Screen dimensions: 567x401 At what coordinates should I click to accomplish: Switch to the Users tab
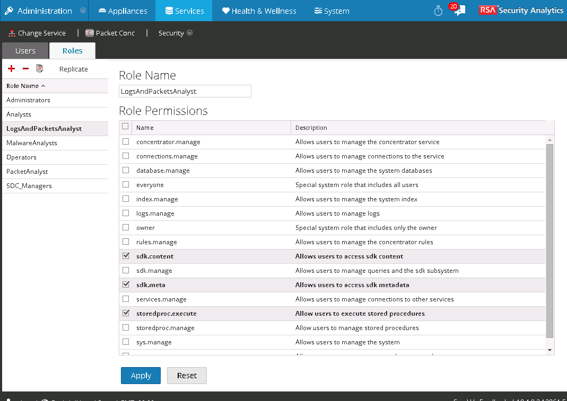point(25,50)
